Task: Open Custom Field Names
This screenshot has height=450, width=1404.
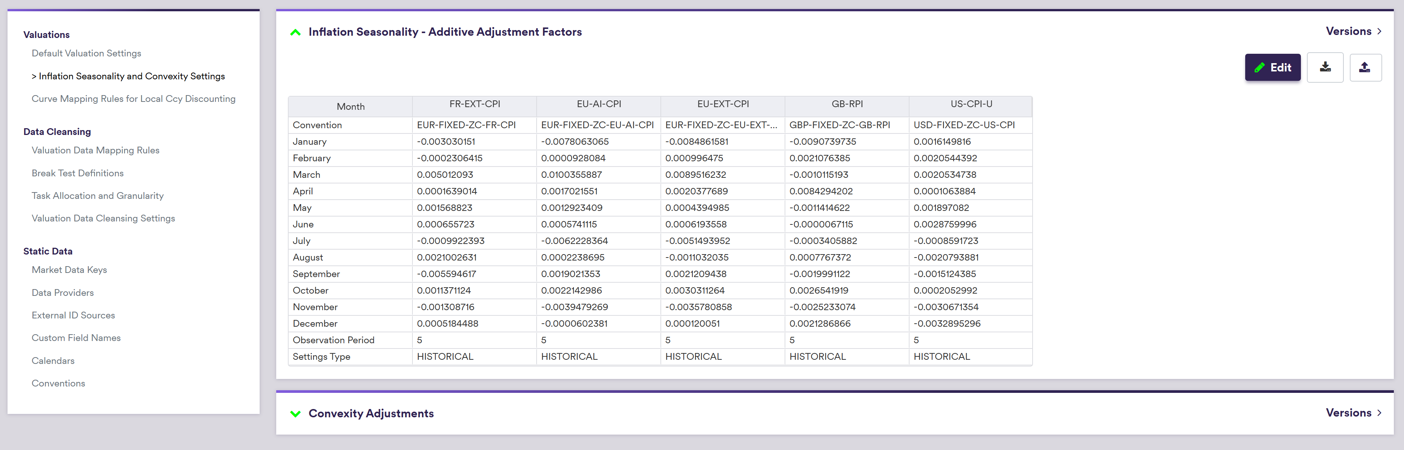Action: coord(76,338)
